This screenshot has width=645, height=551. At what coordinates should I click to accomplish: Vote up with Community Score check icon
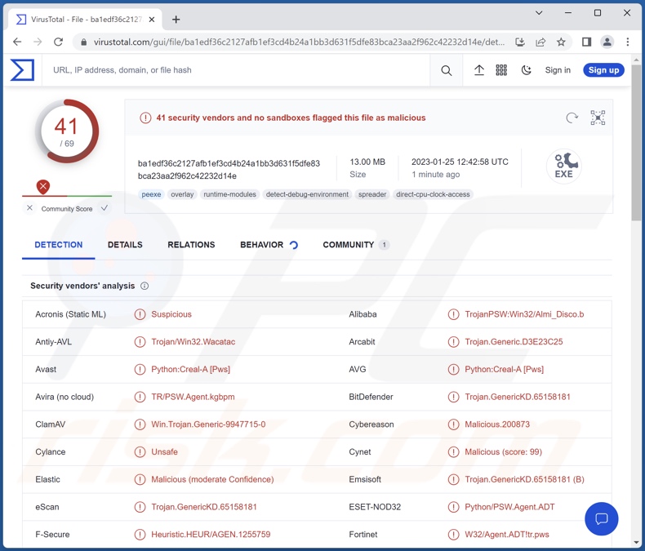(105, 208)
